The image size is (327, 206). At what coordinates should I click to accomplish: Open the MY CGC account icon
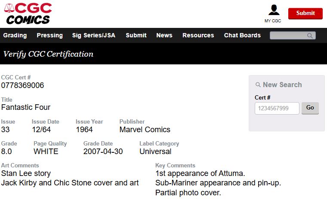click(x=274, y=10)
